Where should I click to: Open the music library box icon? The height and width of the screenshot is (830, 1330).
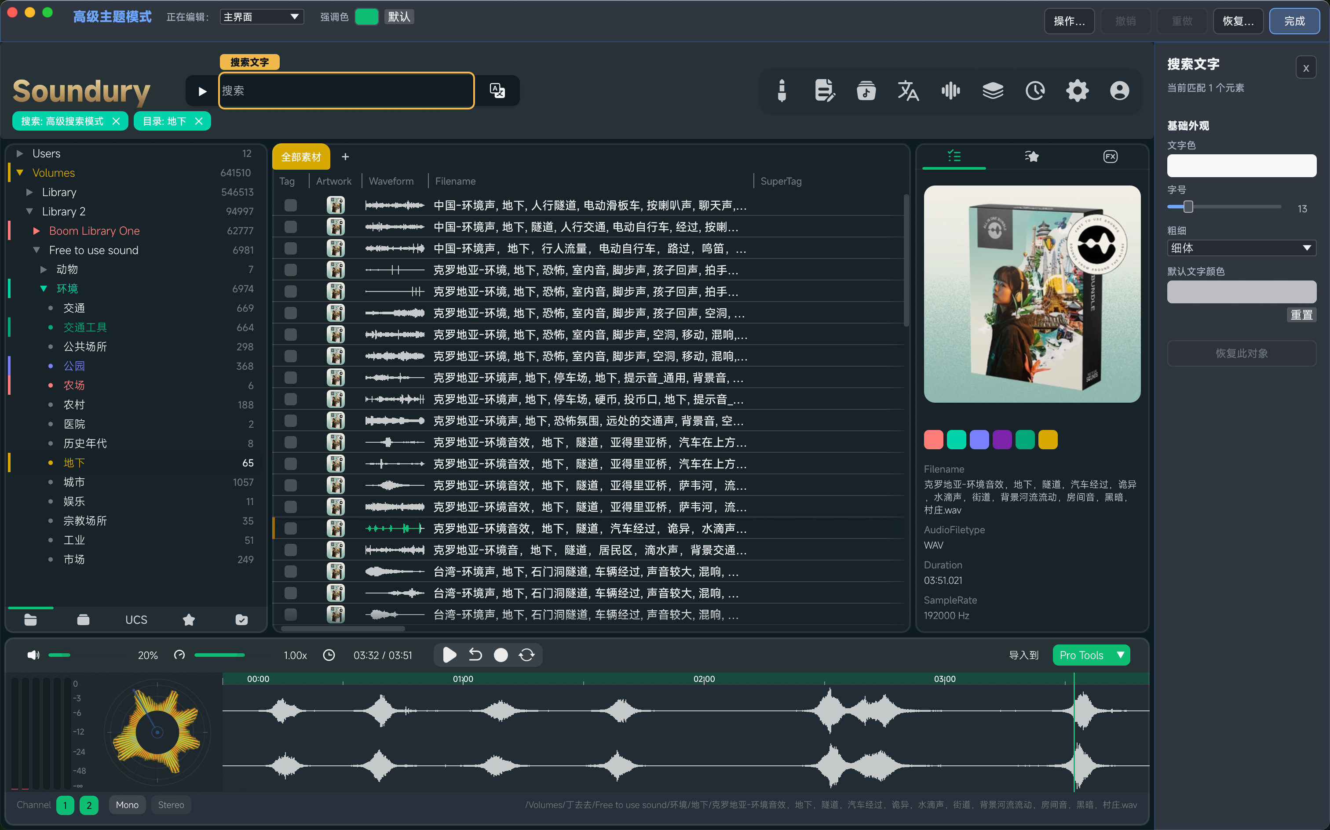[x=866, y=91]
